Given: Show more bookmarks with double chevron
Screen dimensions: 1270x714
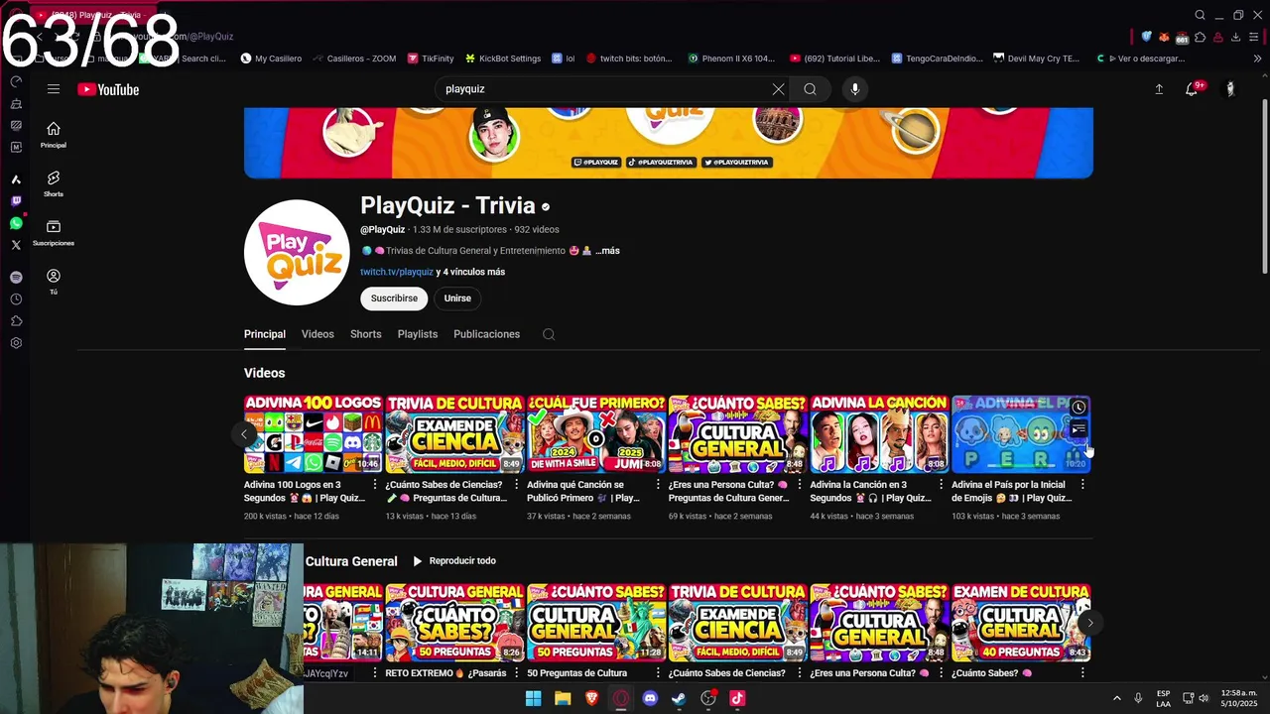Looking at the screenshot, I should click(1257, 59).
